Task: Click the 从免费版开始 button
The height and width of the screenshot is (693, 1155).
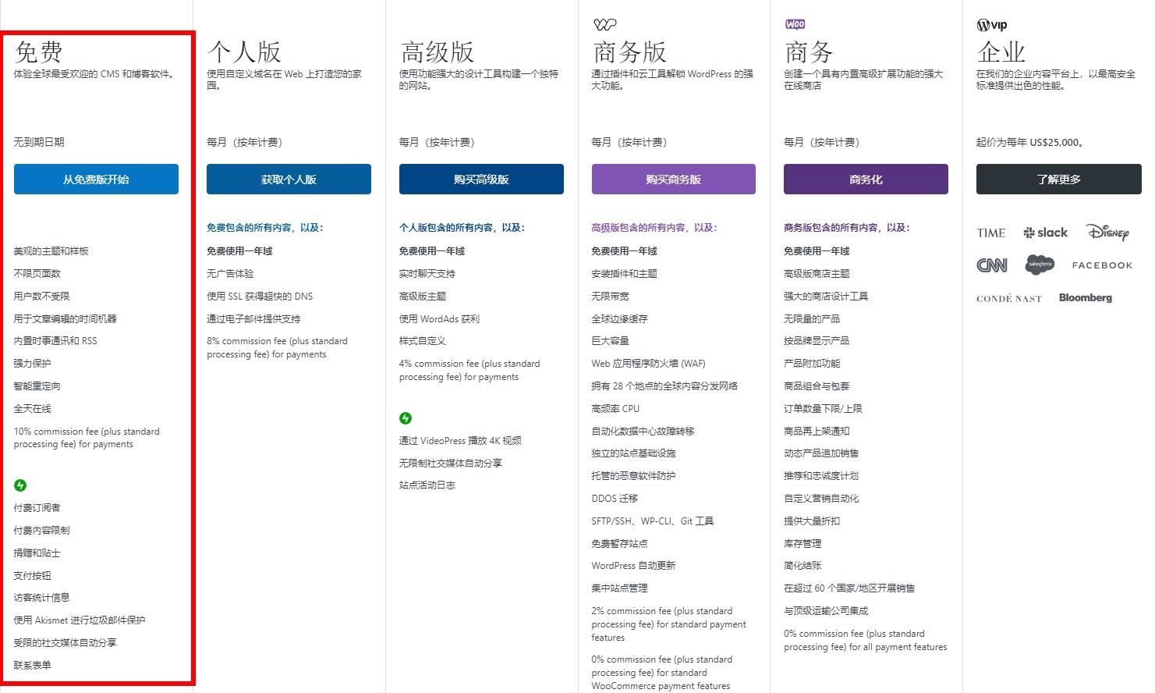Action: click(x=96, y=179)
